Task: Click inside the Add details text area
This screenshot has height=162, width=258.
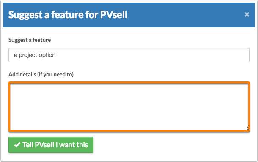Action: [x=129, y=107]
